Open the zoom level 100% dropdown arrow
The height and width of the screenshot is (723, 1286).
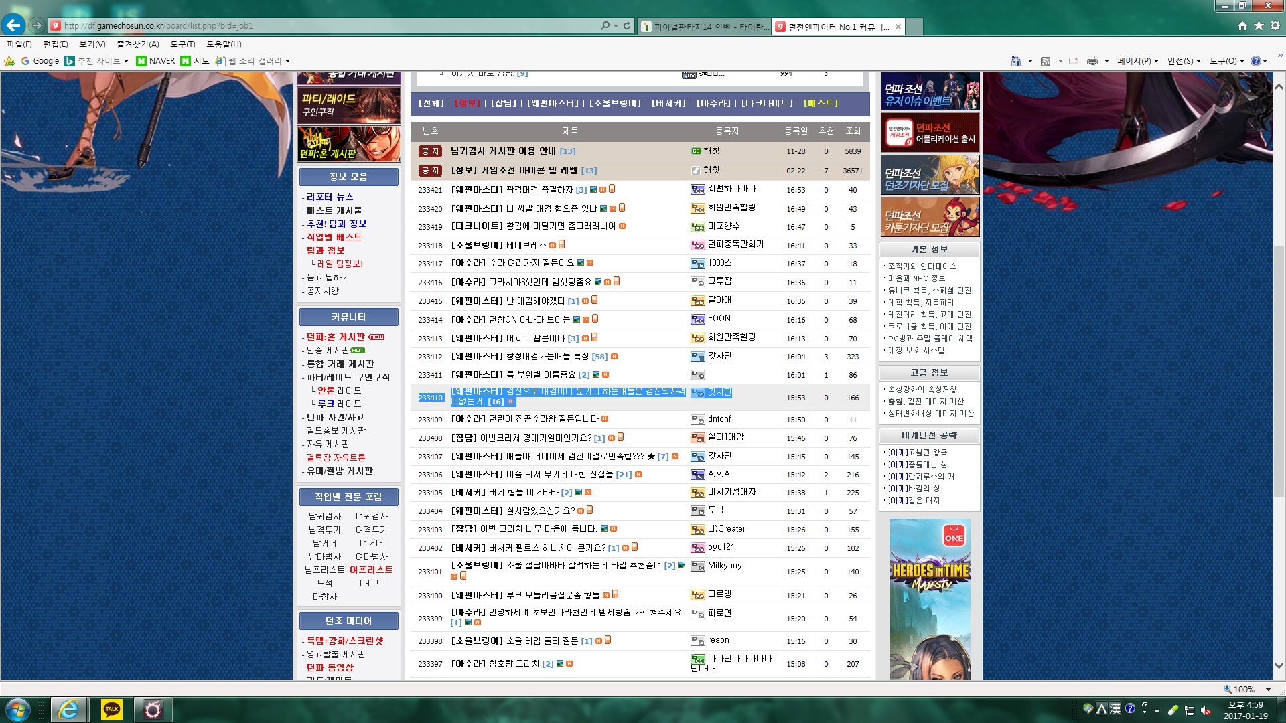click(1268, 689)
